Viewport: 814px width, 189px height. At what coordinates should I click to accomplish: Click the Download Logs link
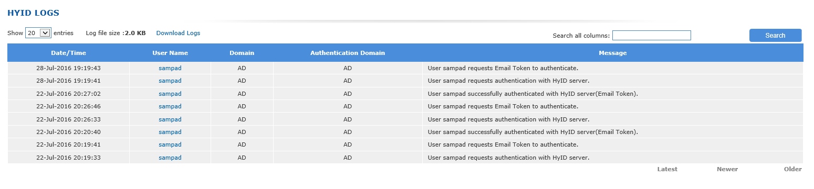[178, 33]
